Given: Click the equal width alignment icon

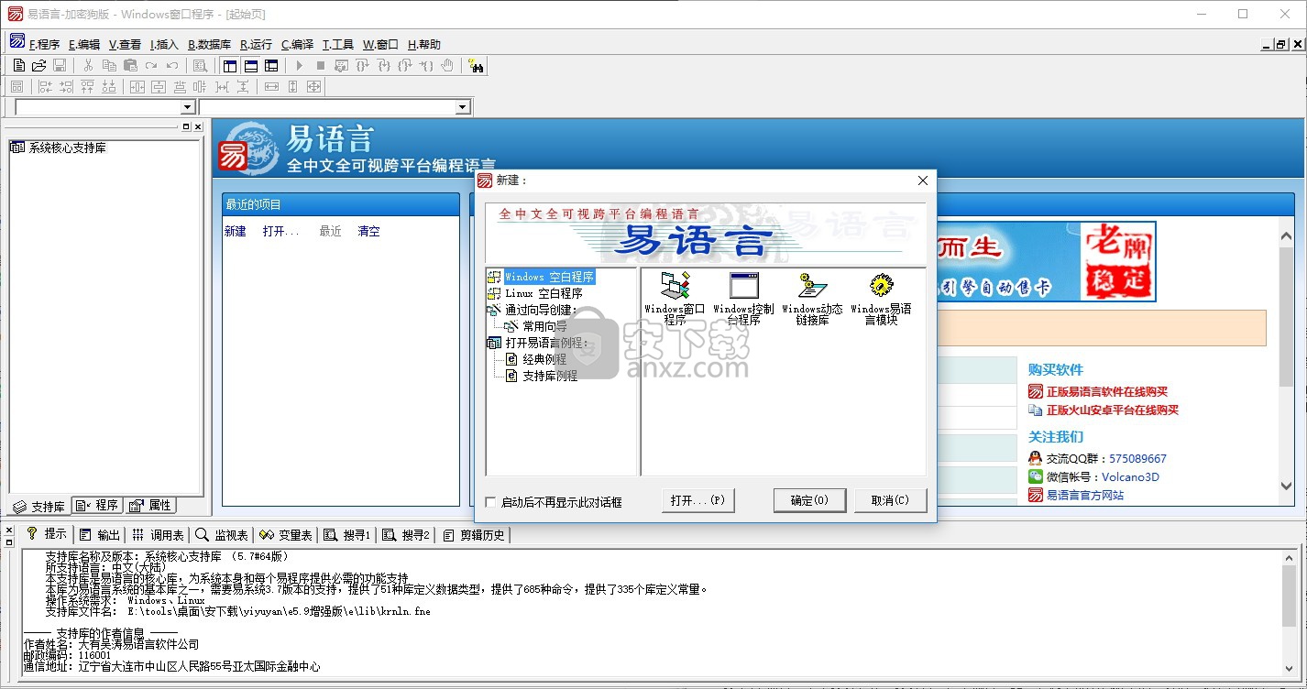Looking at the screenshot, I should pos(271,87).
